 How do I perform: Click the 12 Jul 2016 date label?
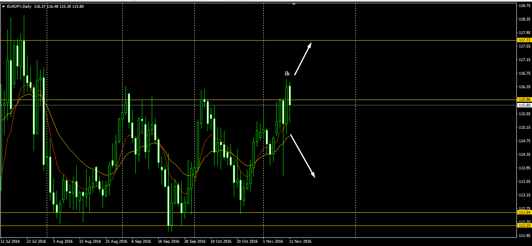10,241
